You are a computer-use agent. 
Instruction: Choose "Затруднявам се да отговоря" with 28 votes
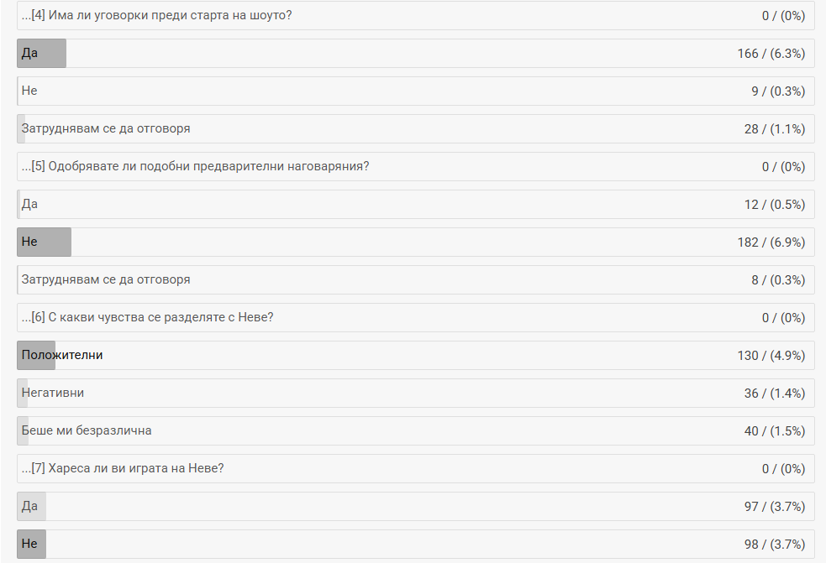(x=106, y=128)
